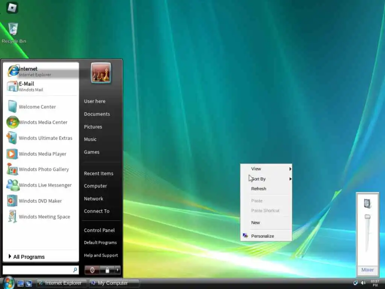
Task: Open Computer from Start menu
Action: pyautogui.click(x=95, y=186)
